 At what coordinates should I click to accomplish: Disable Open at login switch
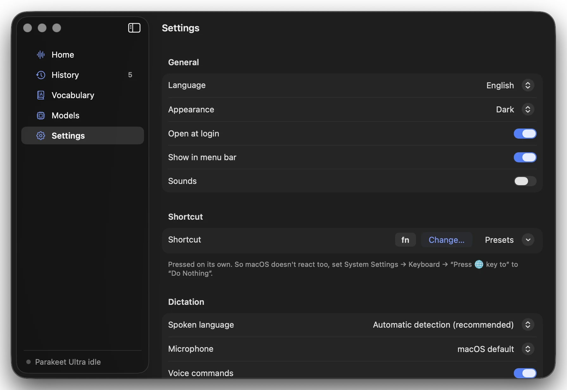tap(525, 134)
